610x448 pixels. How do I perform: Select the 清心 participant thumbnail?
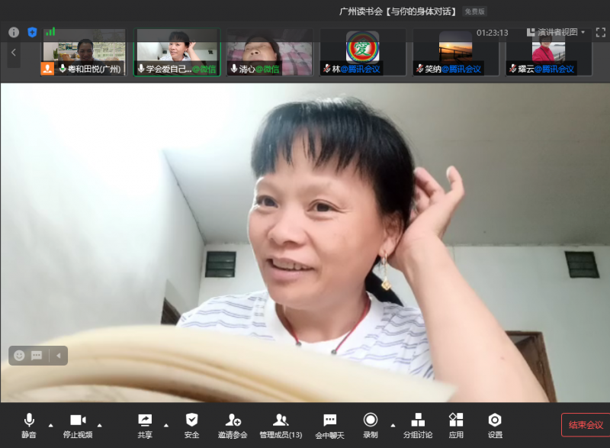[269, 52]
